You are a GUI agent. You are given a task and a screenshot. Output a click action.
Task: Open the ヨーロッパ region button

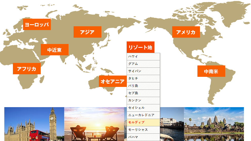point(37,25)
